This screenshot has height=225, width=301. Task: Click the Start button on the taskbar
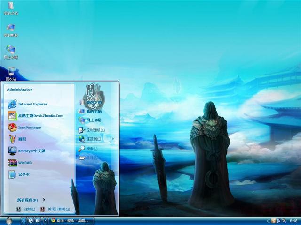click(x=8, y=221)
